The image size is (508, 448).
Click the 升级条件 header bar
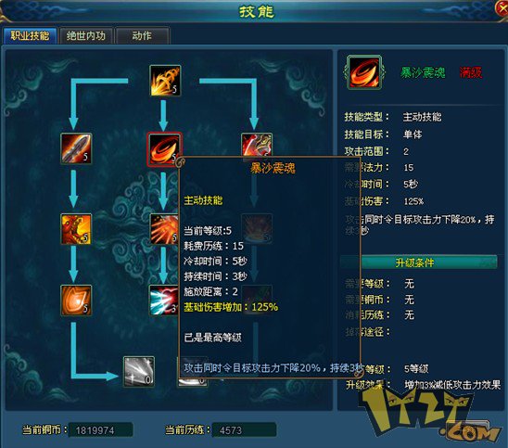point(418,262)
